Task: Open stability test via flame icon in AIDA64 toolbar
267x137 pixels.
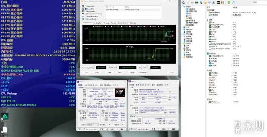Action: coord(205,3)
